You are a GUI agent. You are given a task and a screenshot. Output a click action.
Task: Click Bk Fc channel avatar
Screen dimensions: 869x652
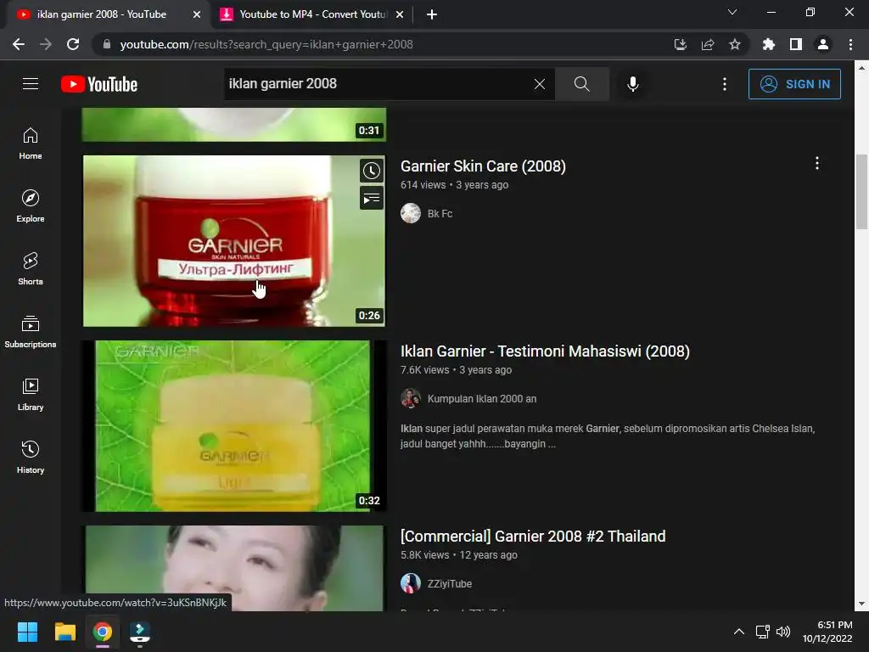pos(411,213)
